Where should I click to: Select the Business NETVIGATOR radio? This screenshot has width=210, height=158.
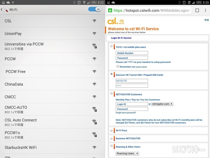111,139
